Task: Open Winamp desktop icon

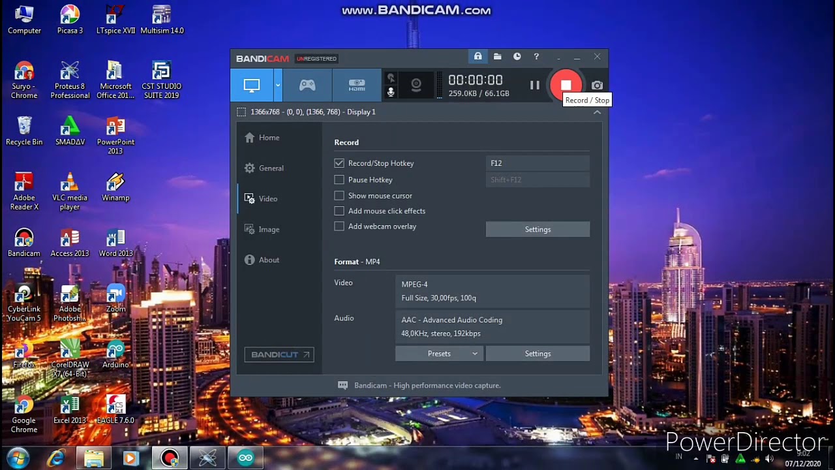Action: pyautogui.click(x=115, y=187)
